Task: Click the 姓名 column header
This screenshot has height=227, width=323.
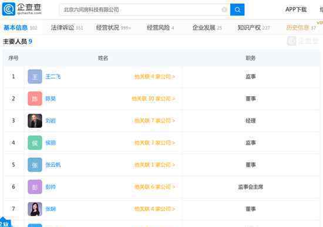Action: (x=103, y=58)
